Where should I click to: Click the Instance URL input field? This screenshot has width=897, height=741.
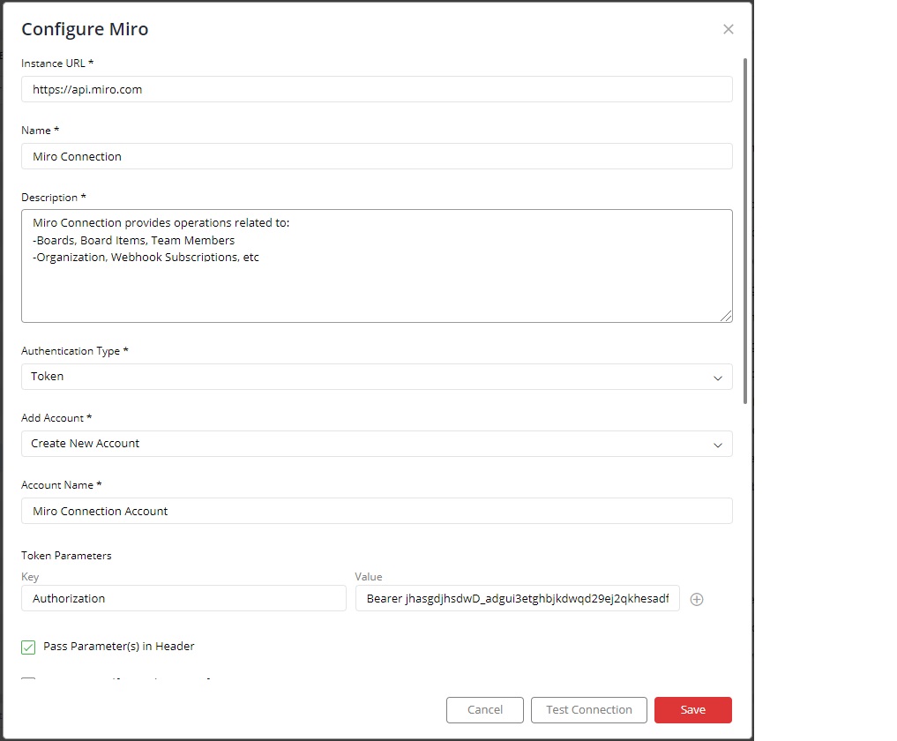coord(377,89)
